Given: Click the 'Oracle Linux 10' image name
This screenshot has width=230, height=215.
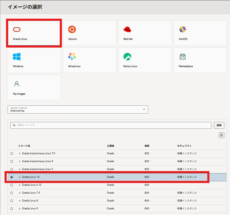Looking at the screenshot, I should (31, 177).
